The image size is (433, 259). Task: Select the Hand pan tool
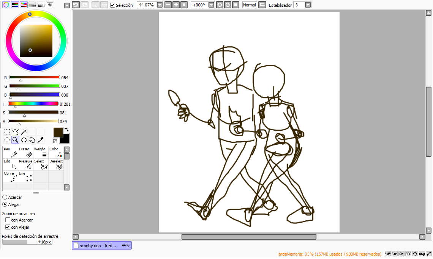[x=32, y=140]
